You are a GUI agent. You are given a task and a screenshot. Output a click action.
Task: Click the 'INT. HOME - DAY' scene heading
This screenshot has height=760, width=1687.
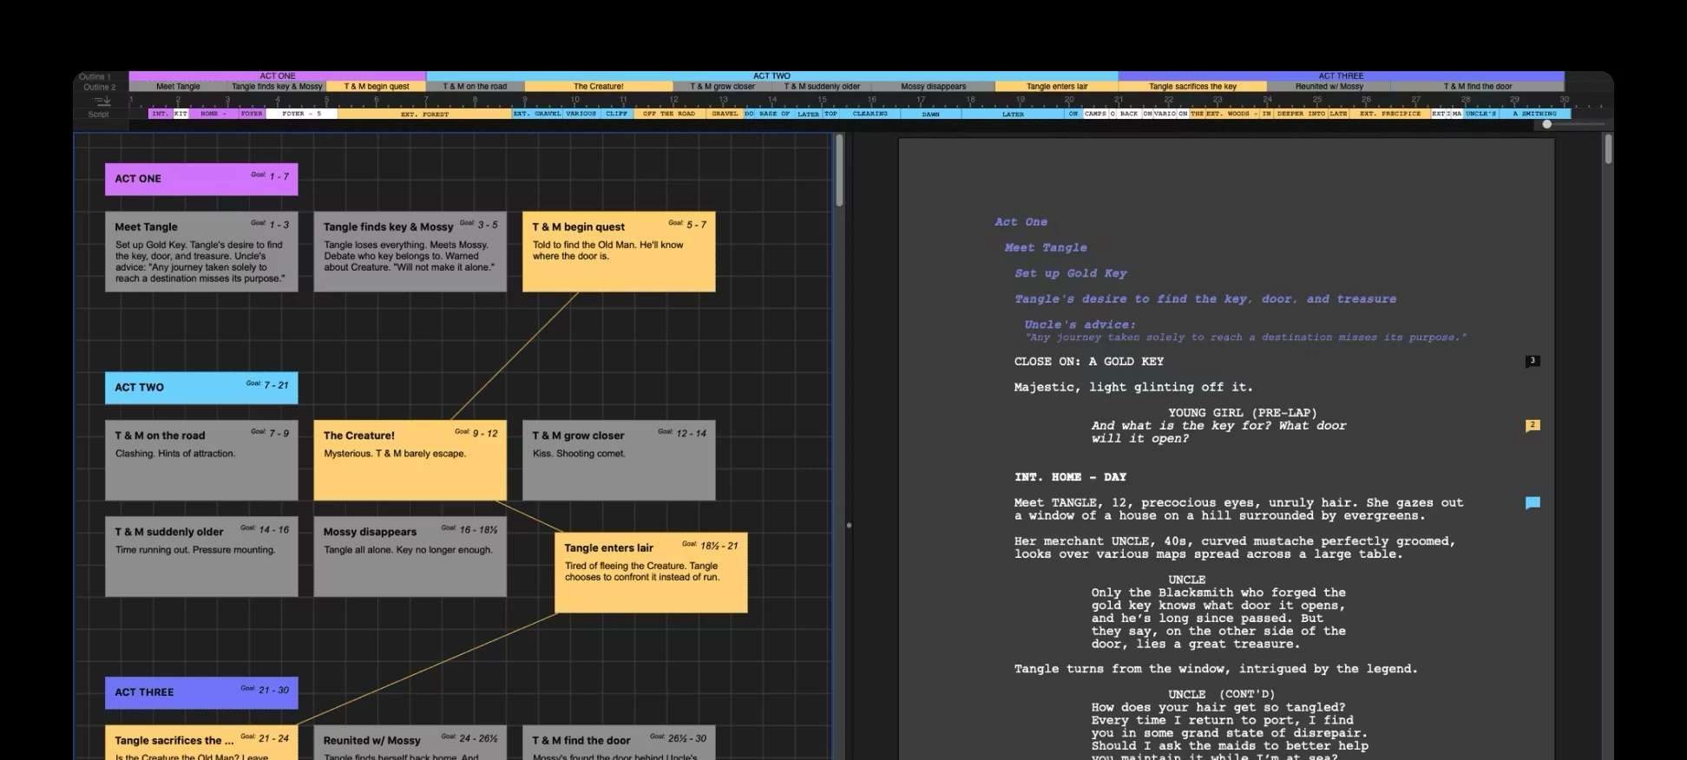coord(1070,477)
